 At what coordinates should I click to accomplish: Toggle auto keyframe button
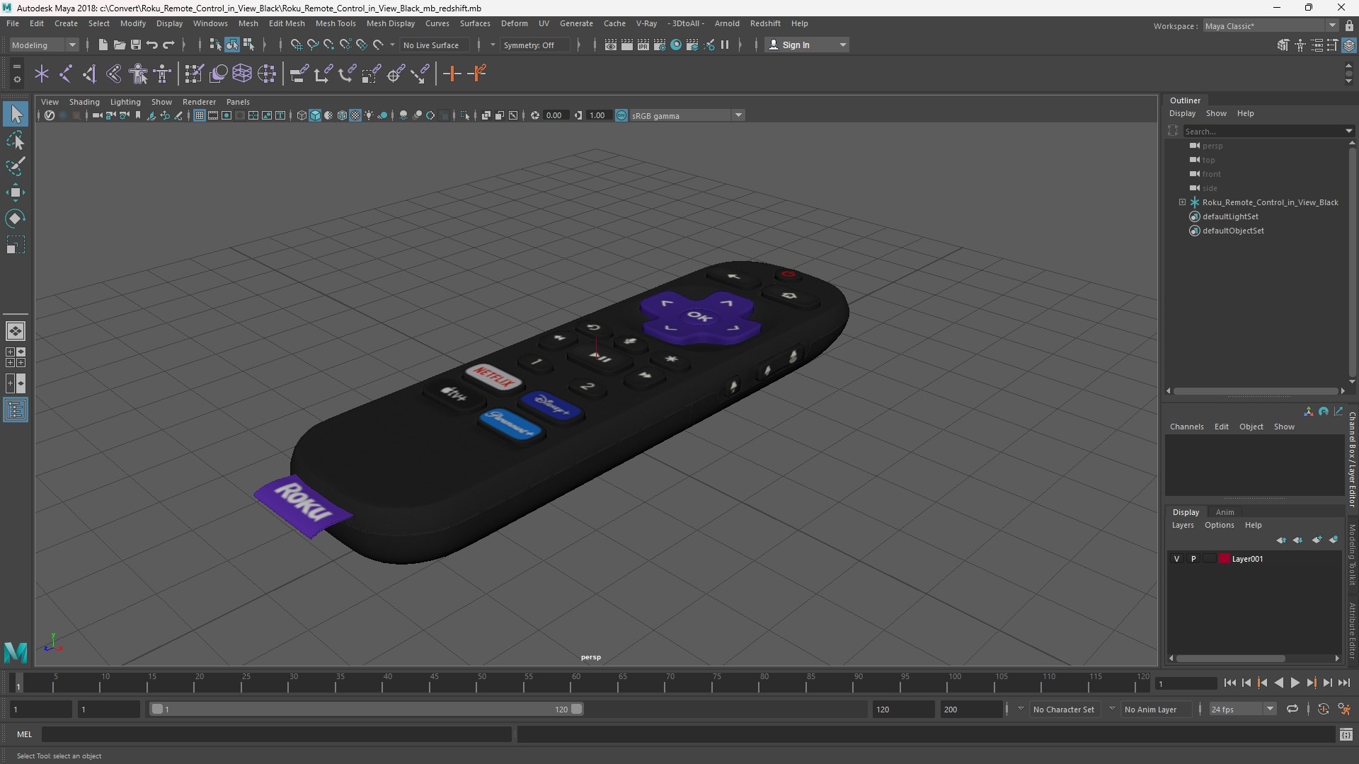pyautogui.click(x=1324, y=709)
